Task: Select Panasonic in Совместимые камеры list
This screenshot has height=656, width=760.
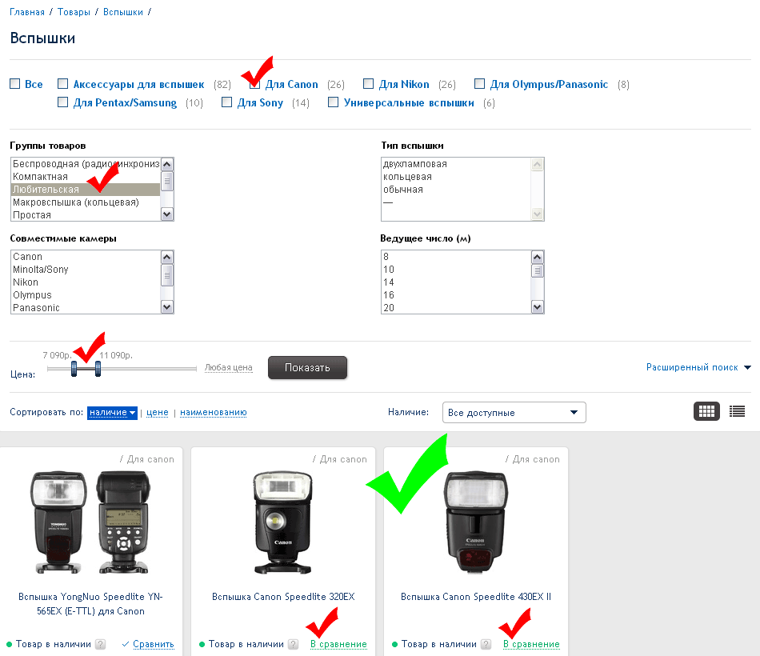Action: click(x=86, y=307)
